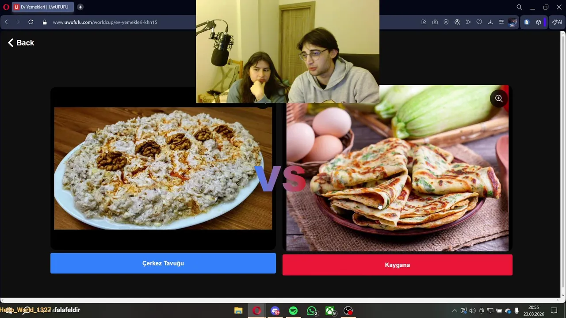This screenshot has width=566, height=318.
Task: Open the browser downloads icon
Action: (490, 22)
